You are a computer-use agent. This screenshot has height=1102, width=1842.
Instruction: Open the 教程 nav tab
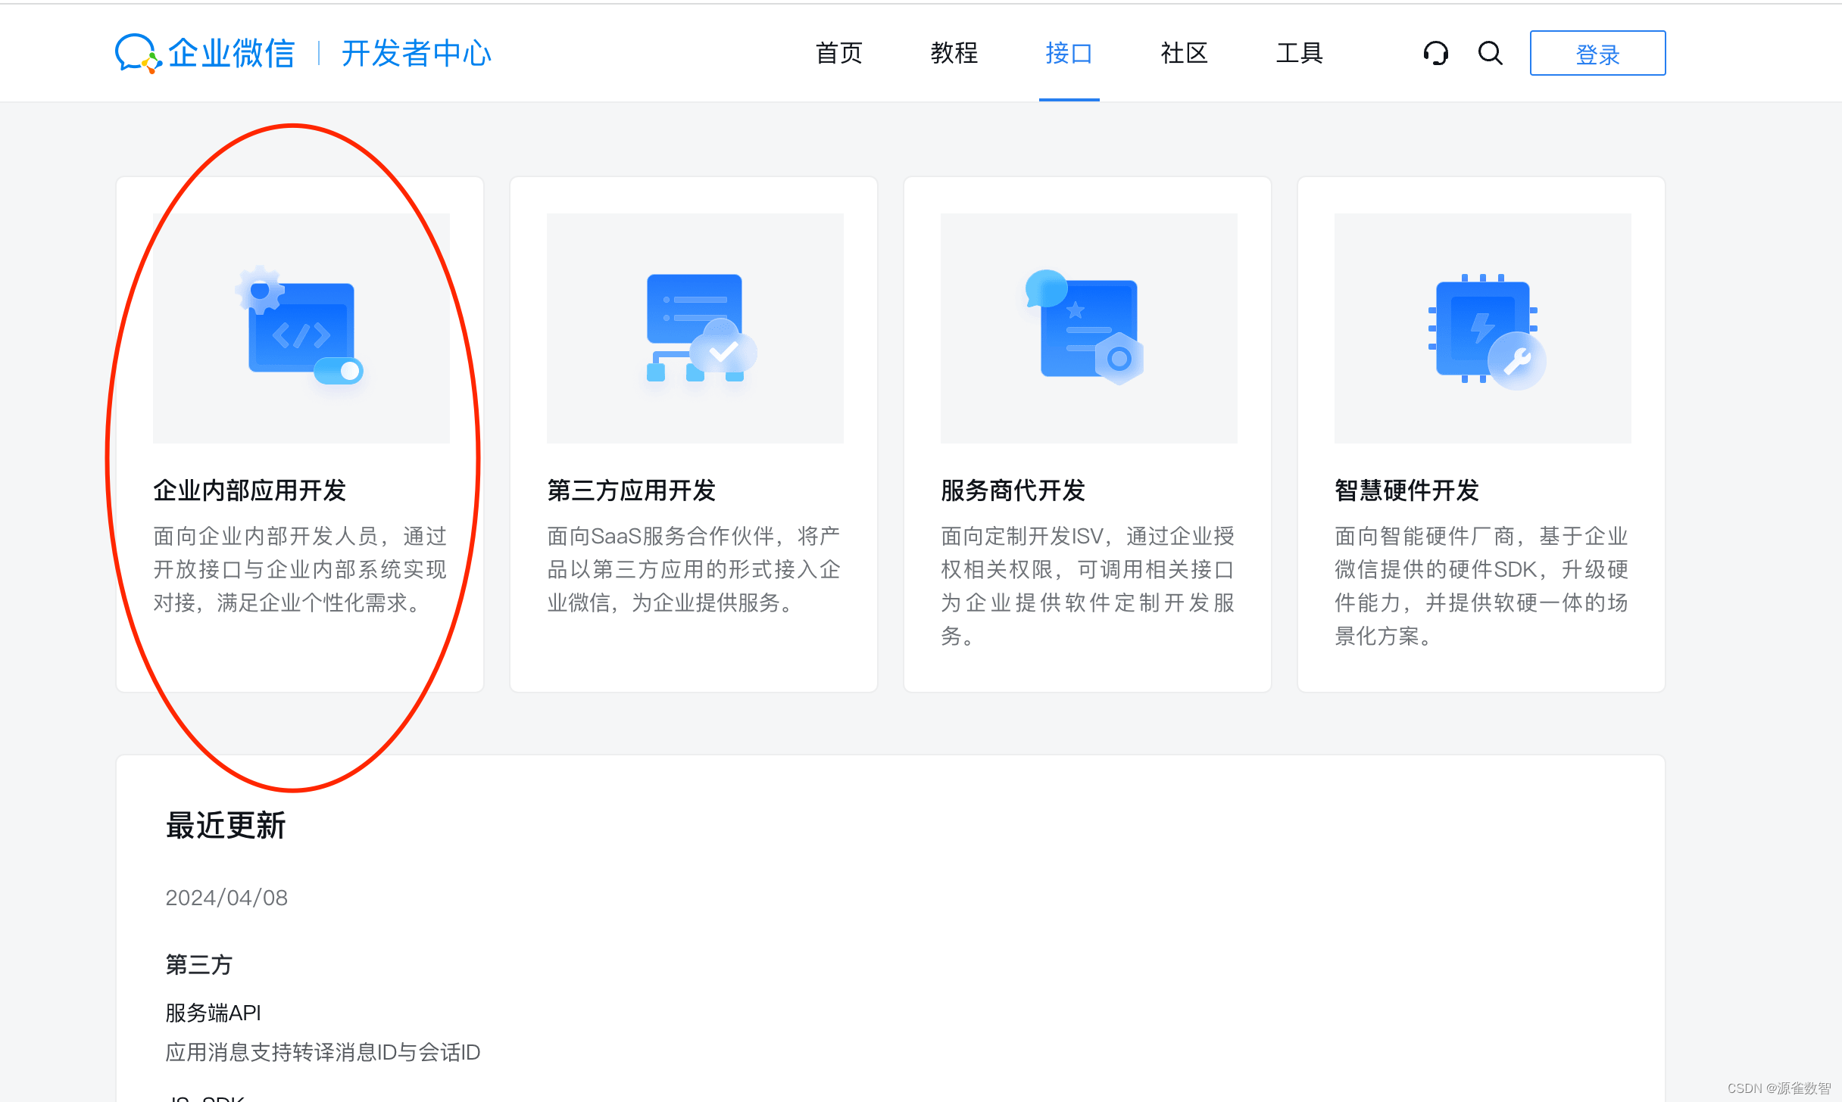point(954,53)
